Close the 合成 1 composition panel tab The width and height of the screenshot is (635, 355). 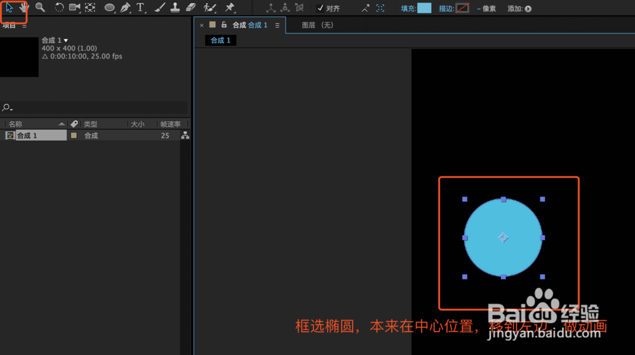202,25
